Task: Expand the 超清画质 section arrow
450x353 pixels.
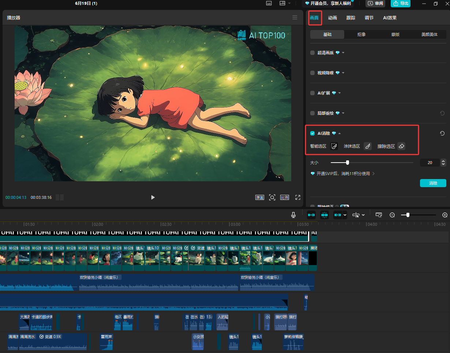Action: [343, 53]
